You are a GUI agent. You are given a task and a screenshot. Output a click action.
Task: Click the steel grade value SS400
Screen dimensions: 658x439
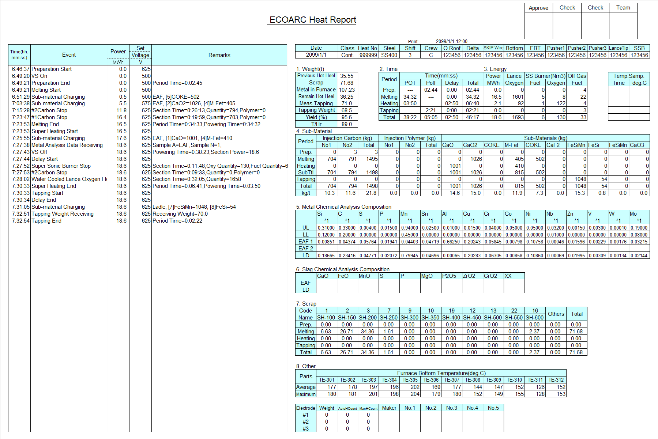pos(389,55)
